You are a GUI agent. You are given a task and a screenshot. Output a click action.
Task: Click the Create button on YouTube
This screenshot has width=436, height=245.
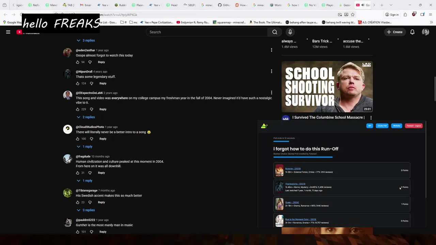[394, 32]
